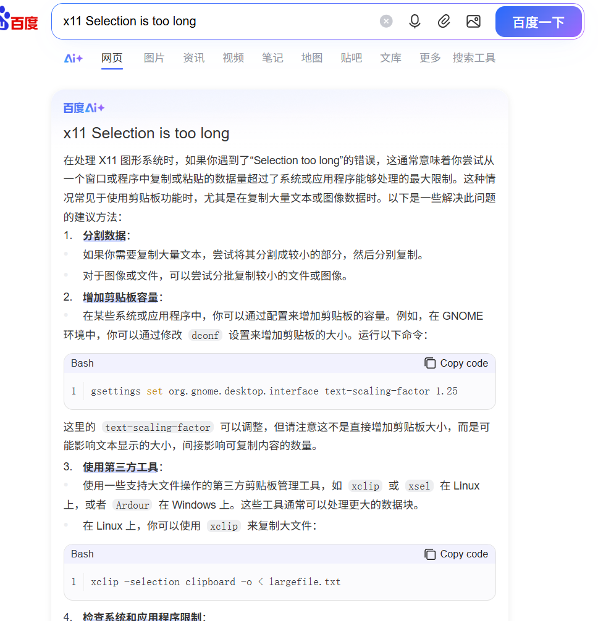This screenshot has width=598, height=621.
Task: Expand the 更多 menu
Action: (x=431, y=58)
